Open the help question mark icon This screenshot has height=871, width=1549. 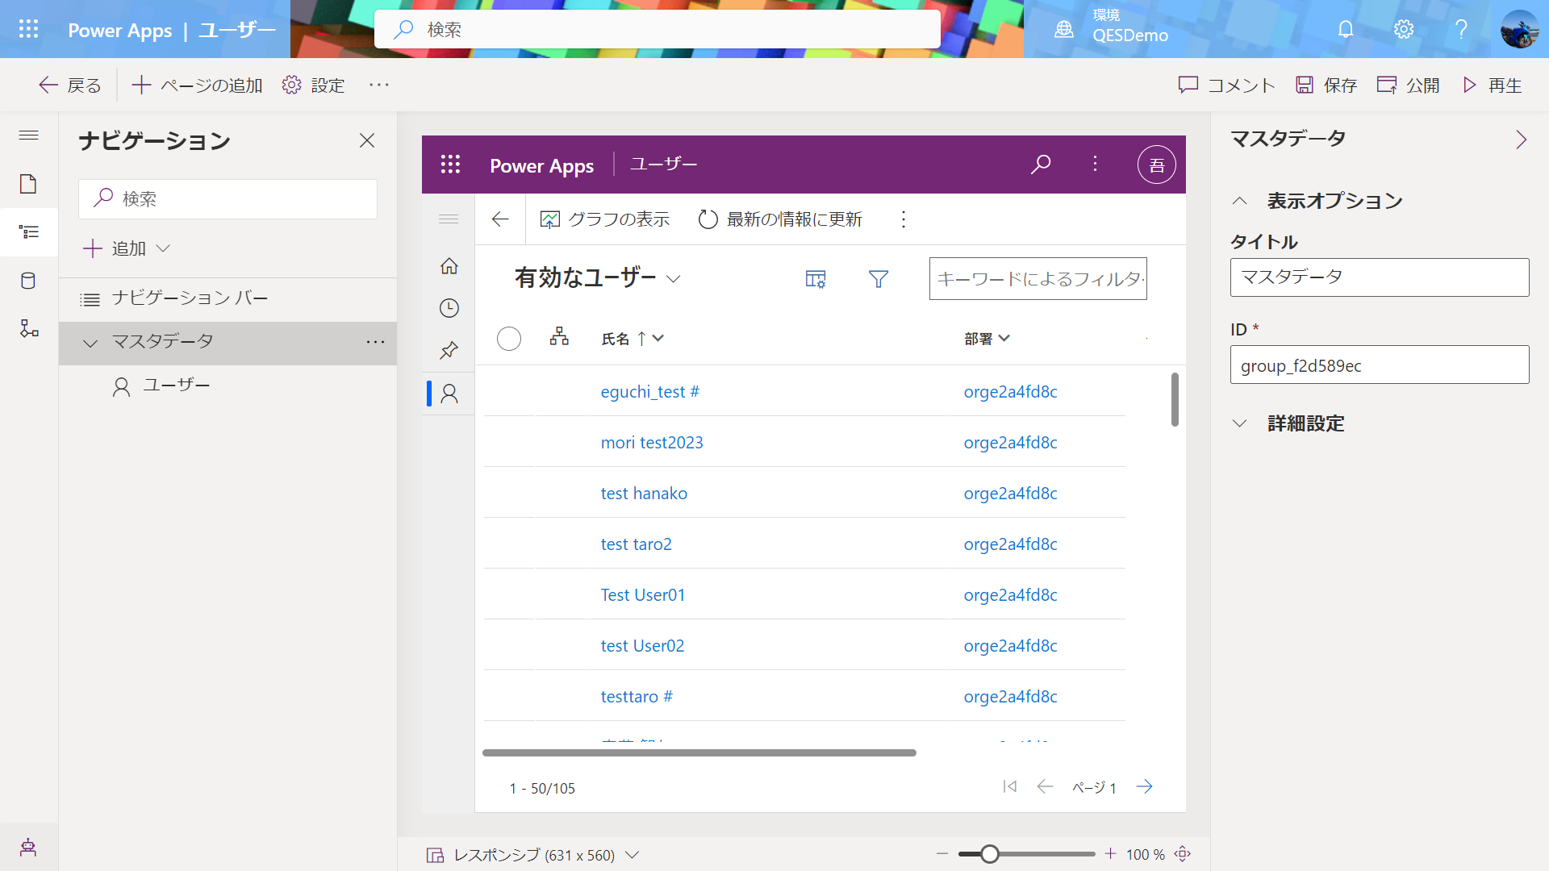coord(1461,29)
